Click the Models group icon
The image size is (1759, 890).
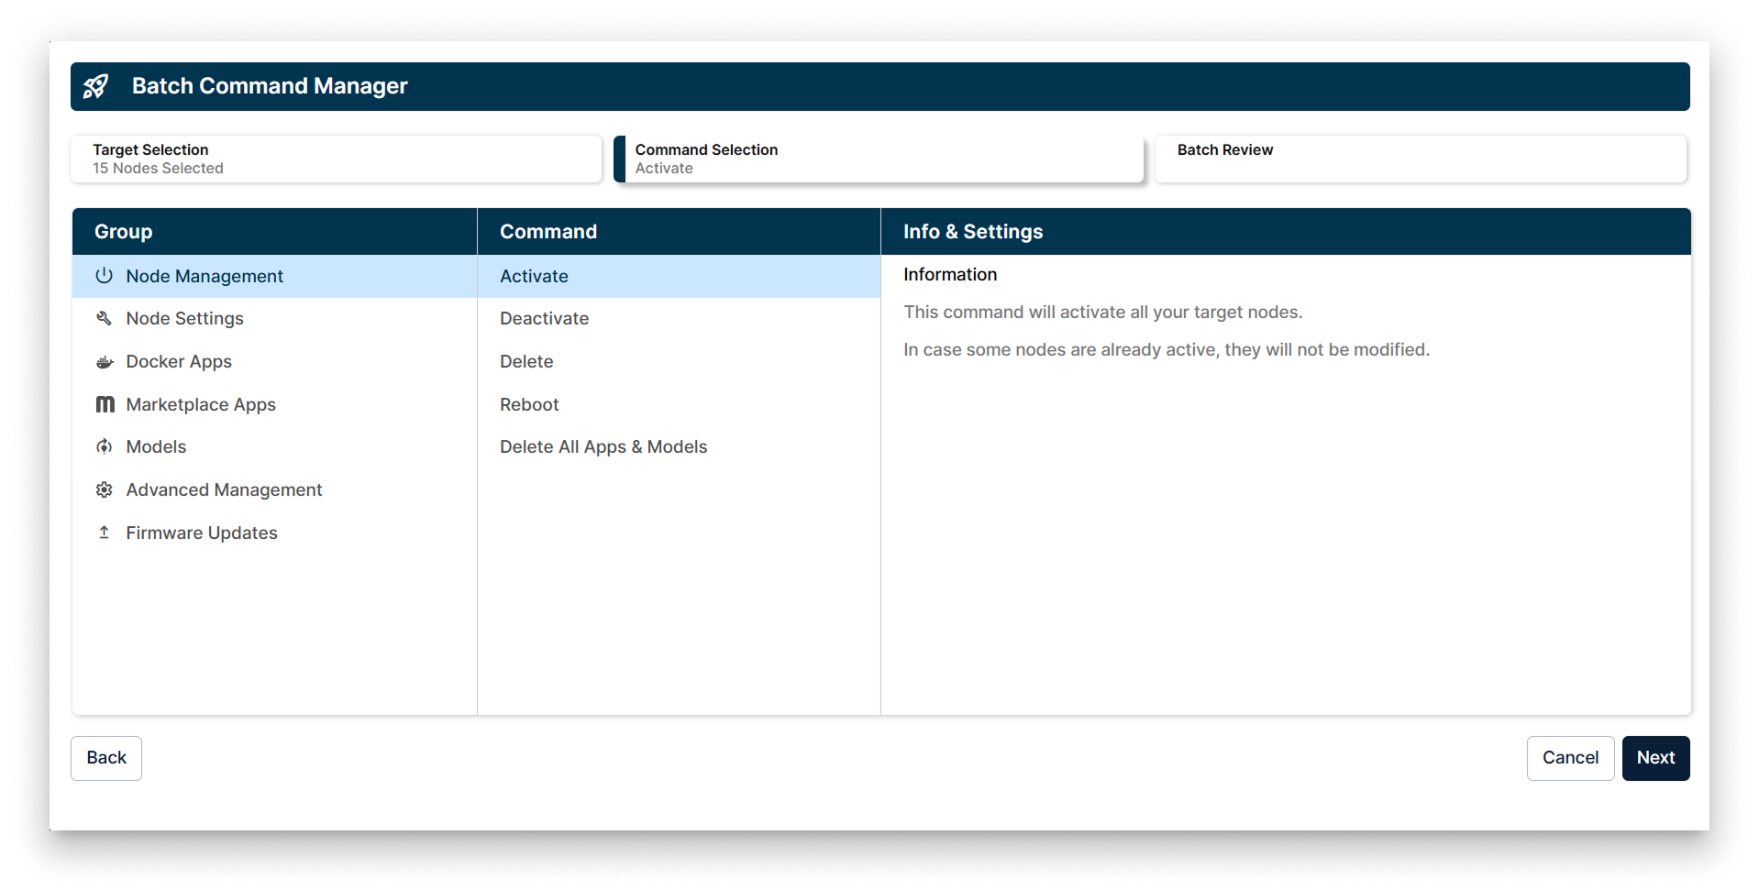pyautogui.click(x=104, y=446)
